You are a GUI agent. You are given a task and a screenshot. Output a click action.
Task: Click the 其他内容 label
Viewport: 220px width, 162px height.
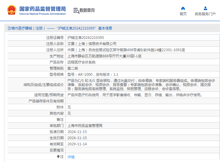tap(57, 113)
